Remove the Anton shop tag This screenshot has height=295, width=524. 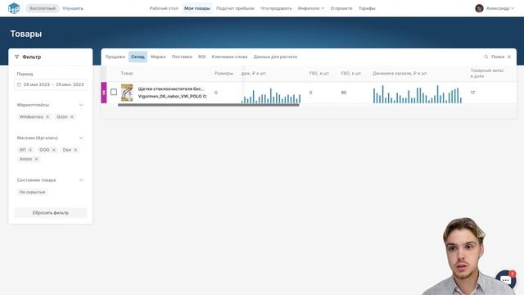tap(36, 159)
